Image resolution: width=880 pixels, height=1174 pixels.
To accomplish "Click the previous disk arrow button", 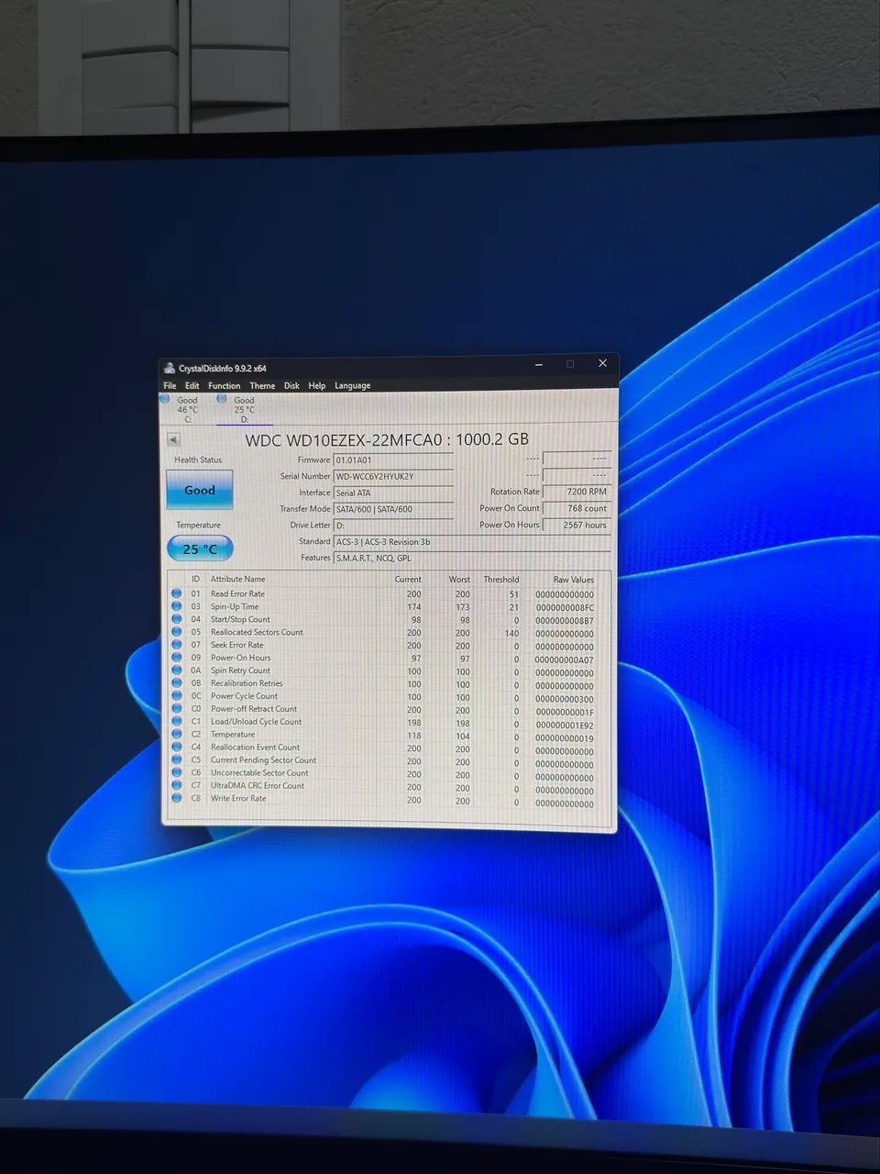I will coord(173,439).
